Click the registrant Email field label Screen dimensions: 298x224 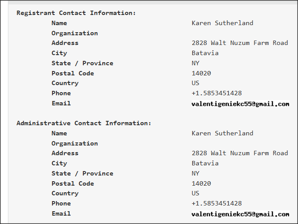tap(61, 103)
